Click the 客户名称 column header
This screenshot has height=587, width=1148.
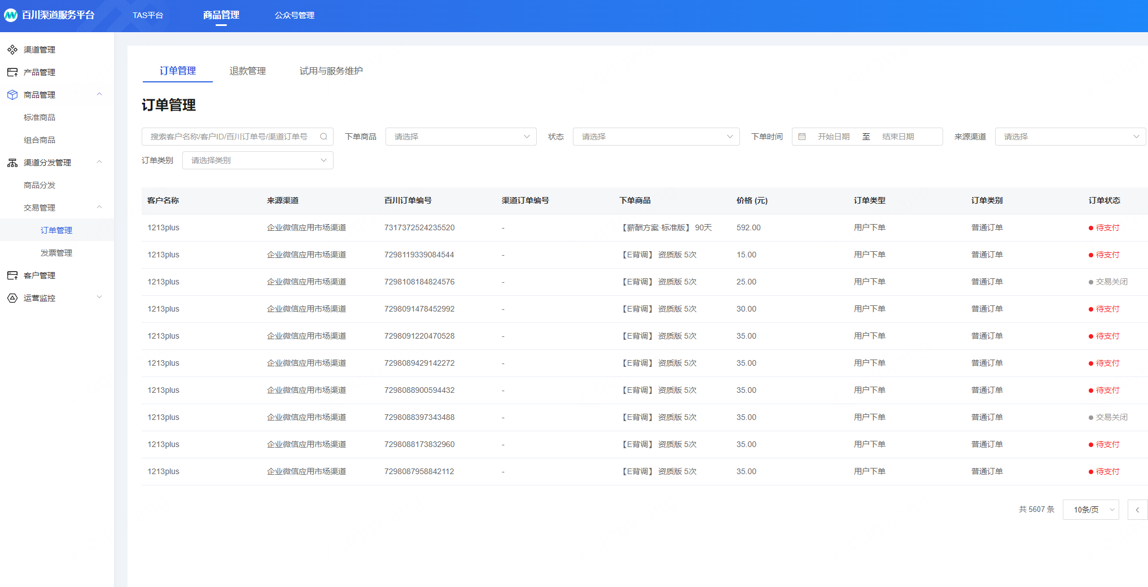tap(163, 201)
